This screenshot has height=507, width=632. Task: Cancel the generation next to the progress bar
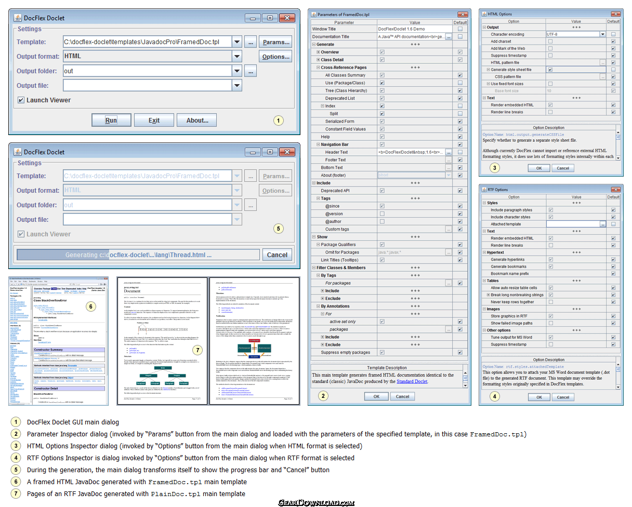pyautogui.click(x=277, y=255)
